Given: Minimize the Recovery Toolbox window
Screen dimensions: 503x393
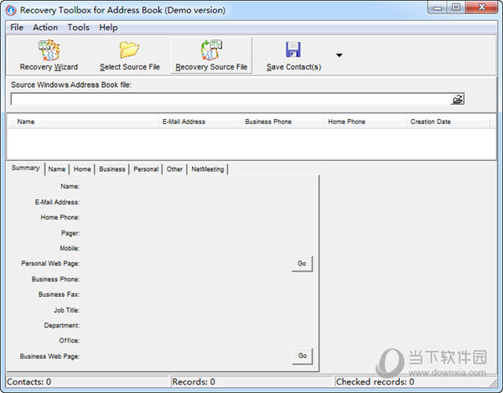Looking at the screenshot, I should pos(438,8).
